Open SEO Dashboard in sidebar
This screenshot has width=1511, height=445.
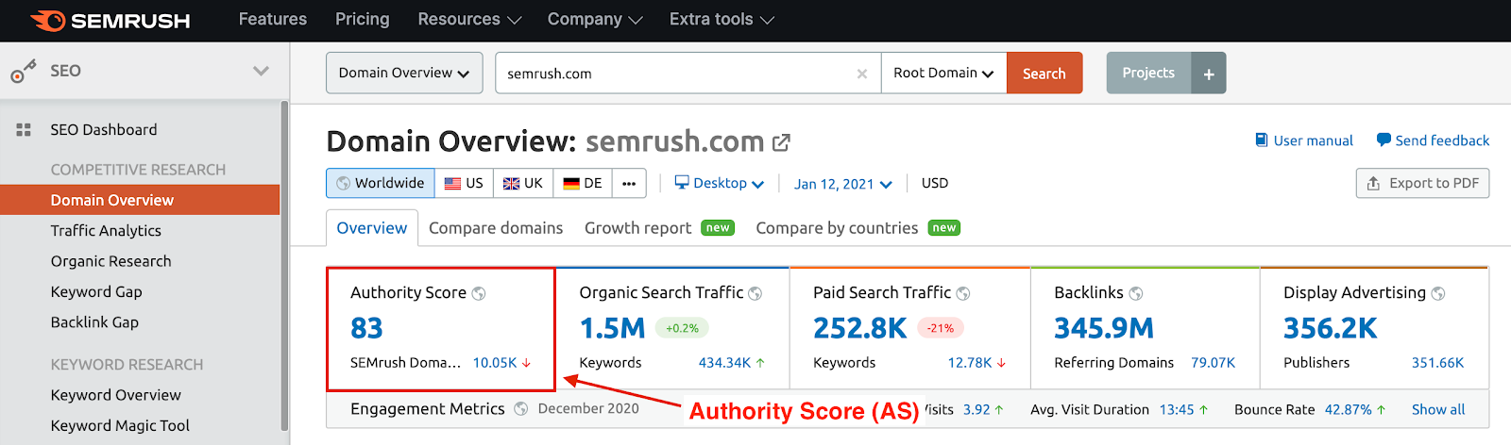click(104, 130)
